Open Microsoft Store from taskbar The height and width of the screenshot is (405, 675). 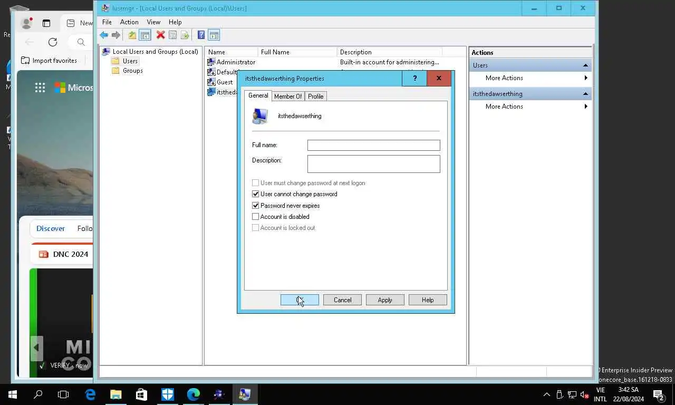[x=141, y=394]
